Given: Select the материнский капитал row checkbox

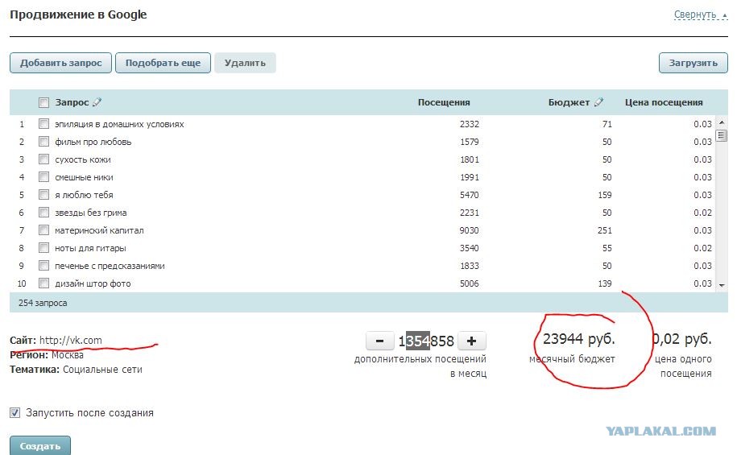Looking at the screenshot, I should (44, 230).
